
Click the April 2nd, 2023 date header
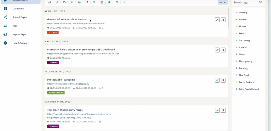(55, 11)
